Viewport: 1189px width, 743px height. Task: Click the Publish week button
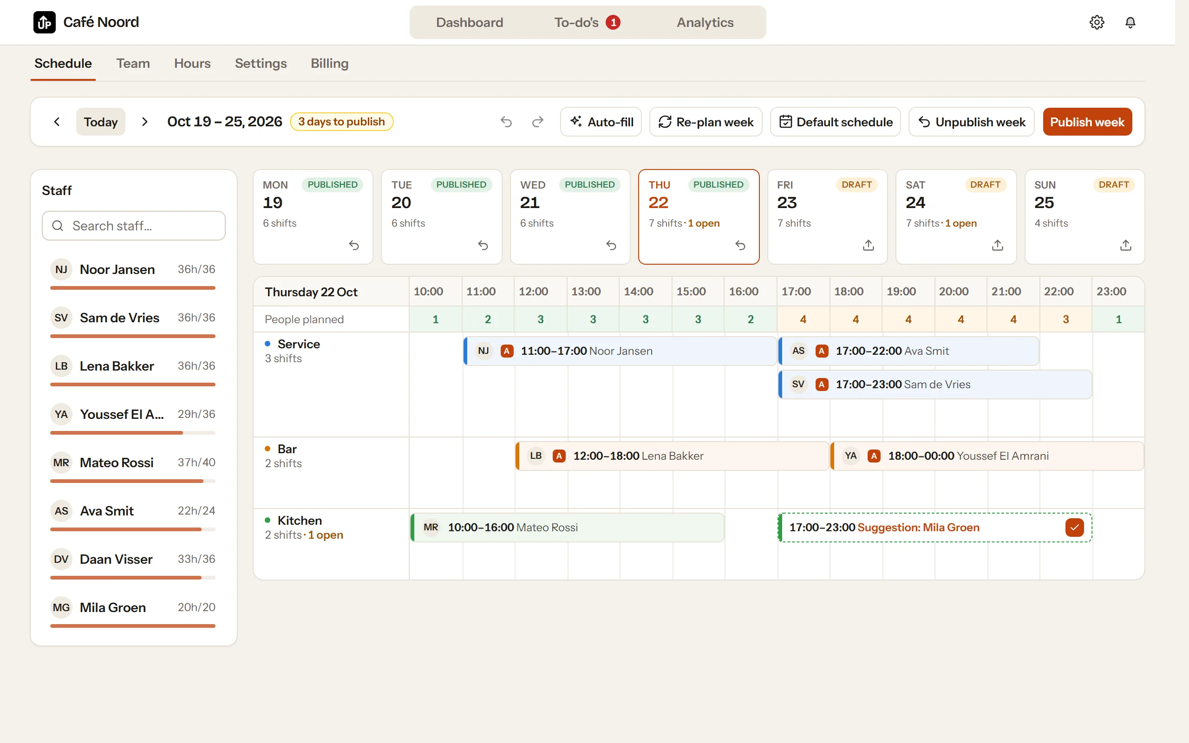click(1087, 121)
